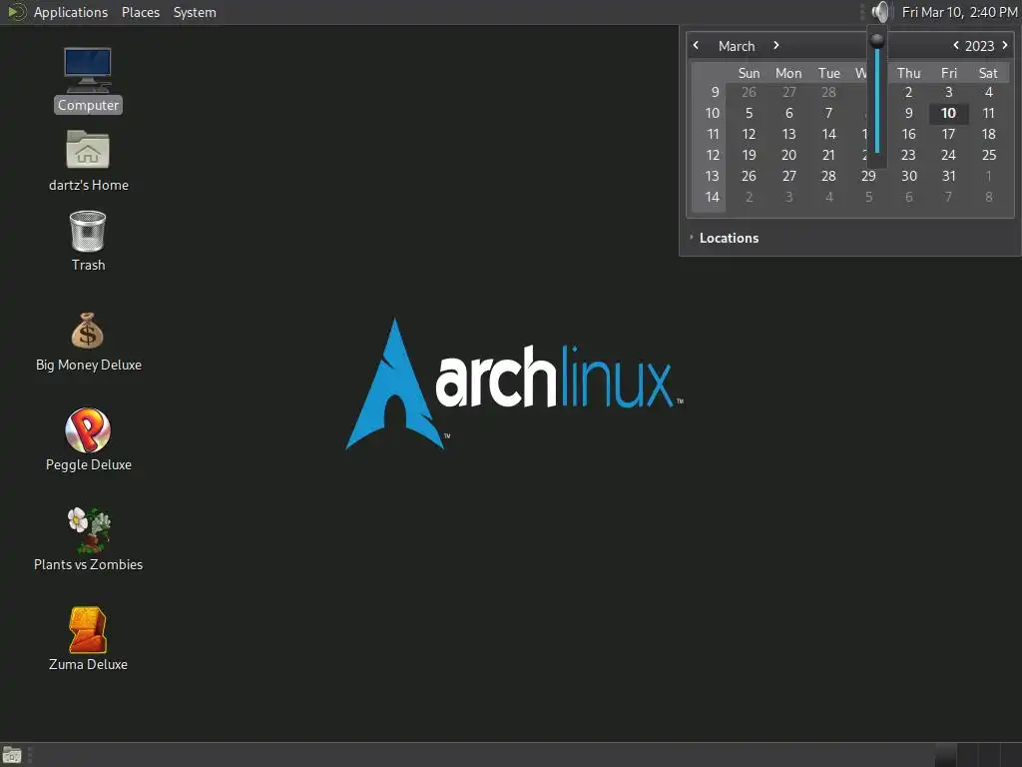The image size is (1022, 767).
Task: Click the MATE logo icon next to Applications
Action: click(x=16, y=12)
